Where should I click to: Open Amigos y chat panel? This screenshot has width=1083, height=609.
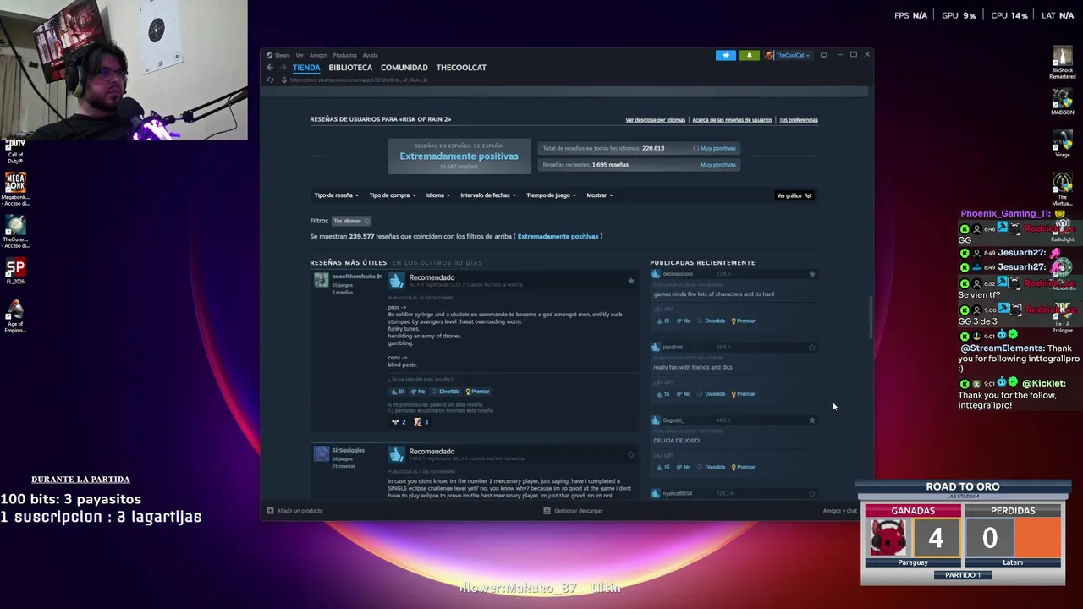840,511
